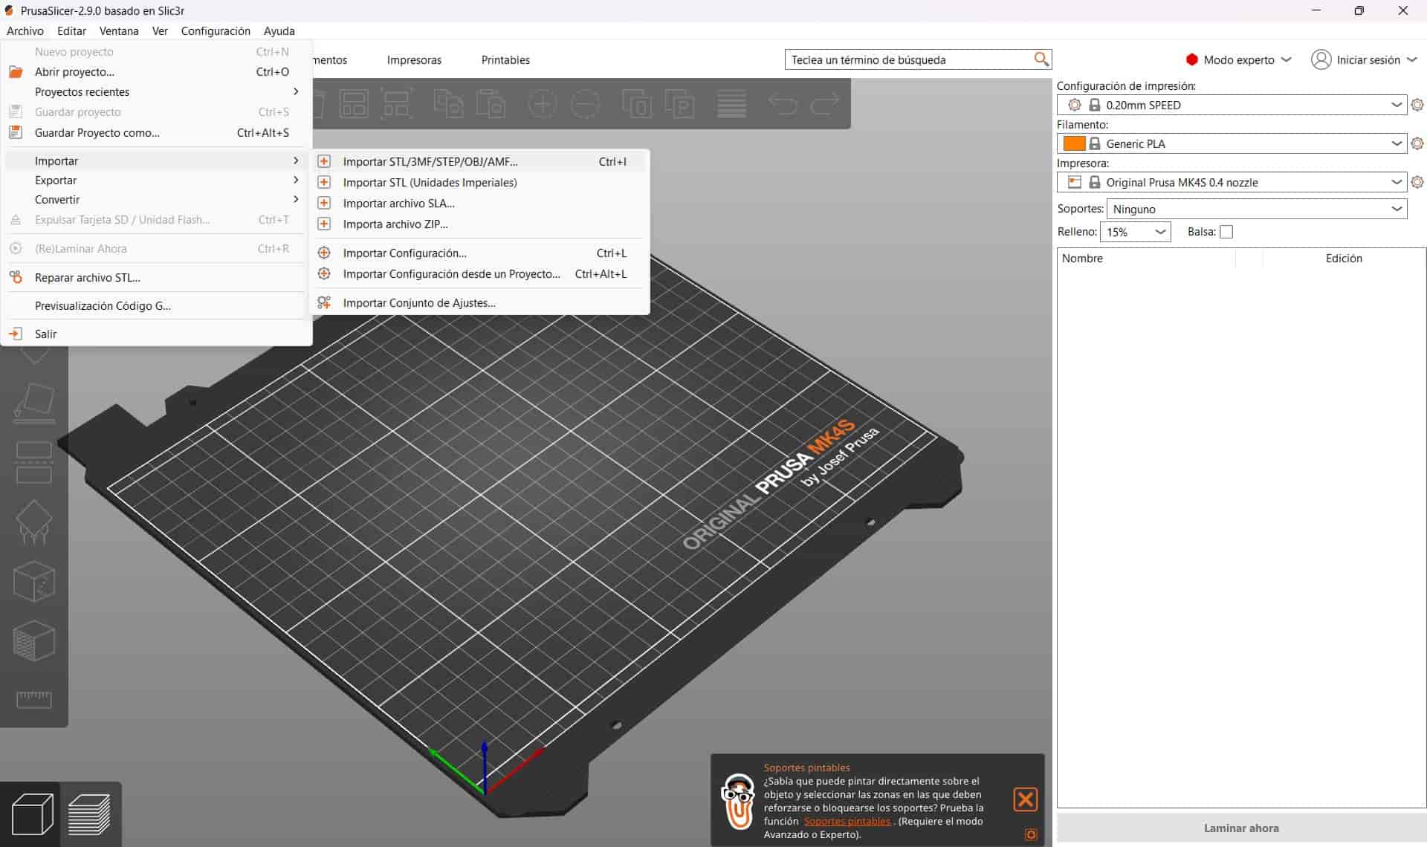The height and width of the screenshot is (847, 1427).
Task: Choose Importar STL (Unidades Imperiales)
Action: pyautogui.click(x=480, y=182)
